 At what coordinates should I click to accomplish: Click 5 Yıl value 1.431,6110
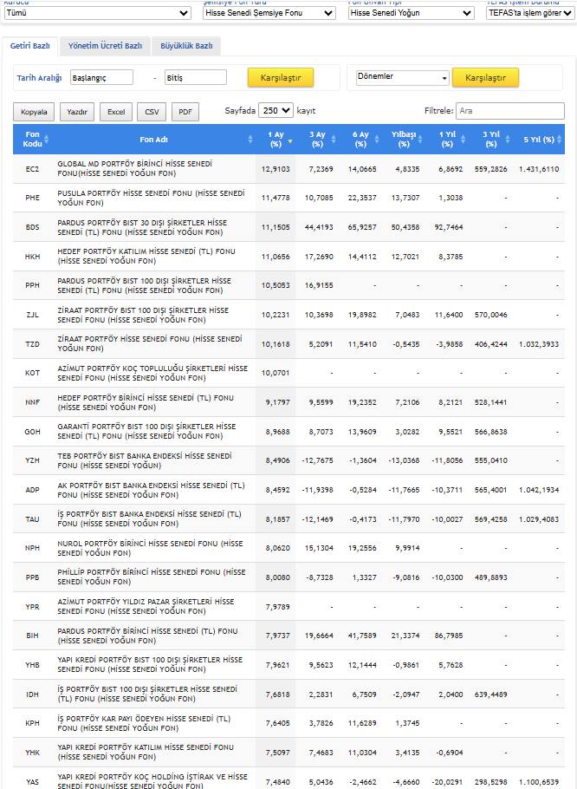coord(539,169)
